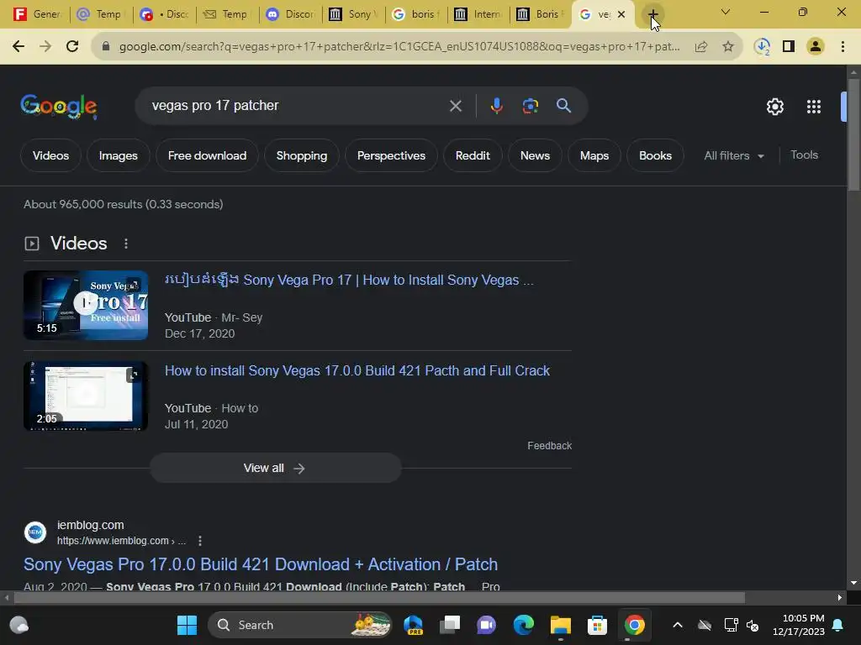Open the Build 421 Pacth and Full Crack link
This screenshot has height=645, width=861.
click(x=357, y=370)
